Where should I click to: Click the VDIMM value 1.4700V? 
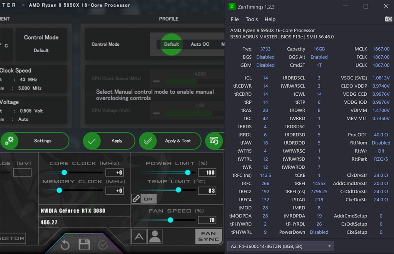pos(381,110)
